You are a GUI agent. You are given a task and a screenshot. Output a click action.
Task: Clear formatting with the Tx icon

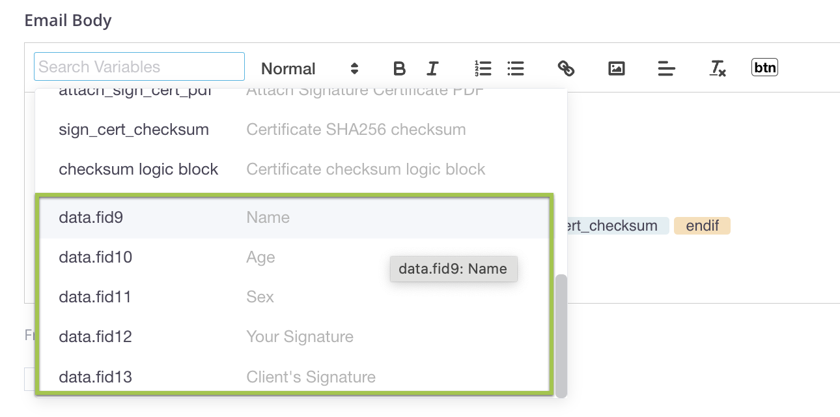717,68
